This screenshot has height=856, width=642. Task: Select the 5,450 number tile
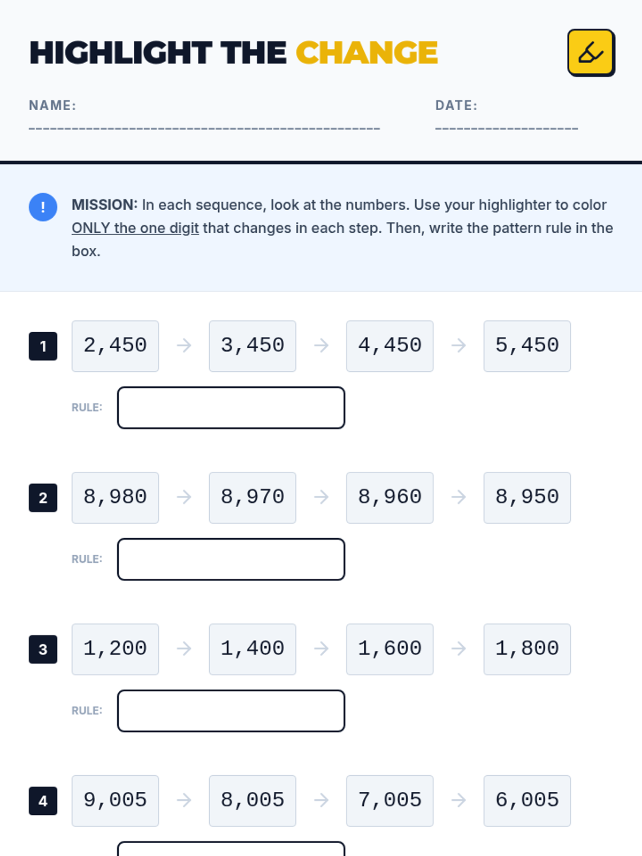point(527,346)
